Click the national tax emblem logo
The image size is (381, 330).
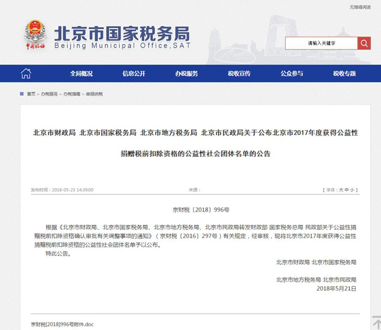(x=36, y=35)
